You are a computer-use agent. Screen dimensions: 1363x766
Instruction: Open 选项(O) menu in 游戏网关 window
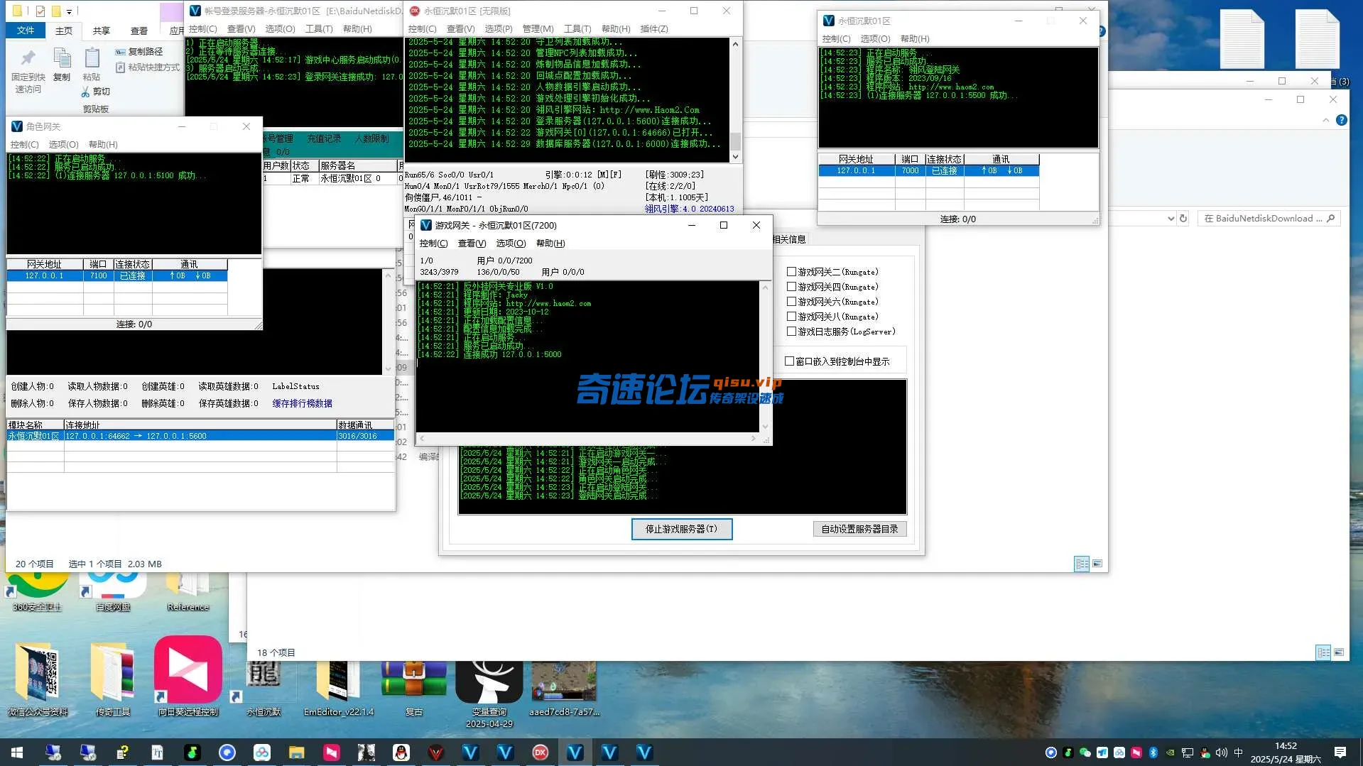(x=511, y=244)
